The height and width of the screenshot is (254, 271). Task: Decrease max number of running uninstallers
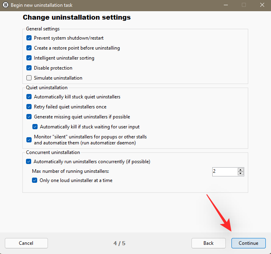(241, 174)
